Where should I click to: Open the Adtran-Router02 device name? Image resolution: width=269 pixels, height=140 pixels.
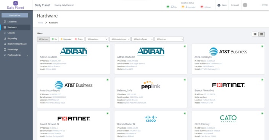click(x=126, y=57)
